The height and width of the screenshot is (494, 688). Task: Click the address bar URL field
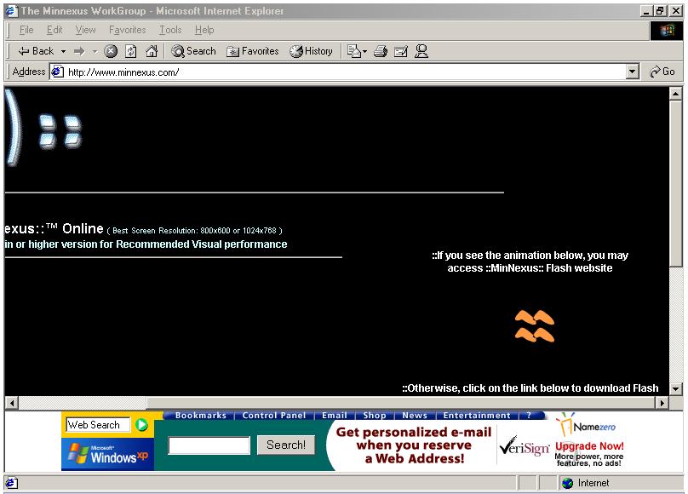[345, 72]
